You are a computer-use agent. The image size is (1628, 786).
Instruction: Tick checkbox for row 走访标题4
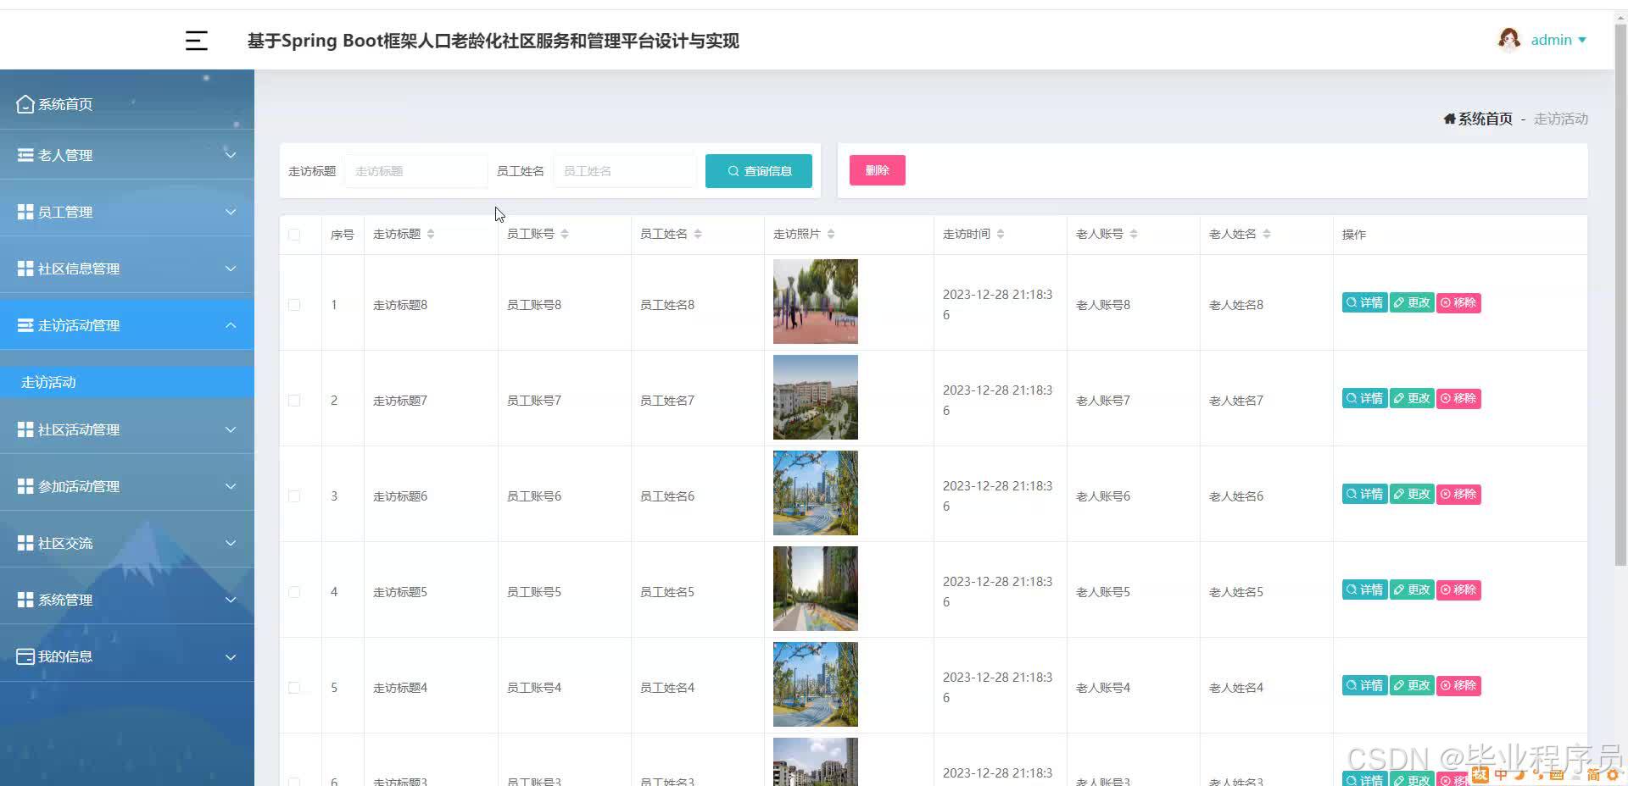294,688
